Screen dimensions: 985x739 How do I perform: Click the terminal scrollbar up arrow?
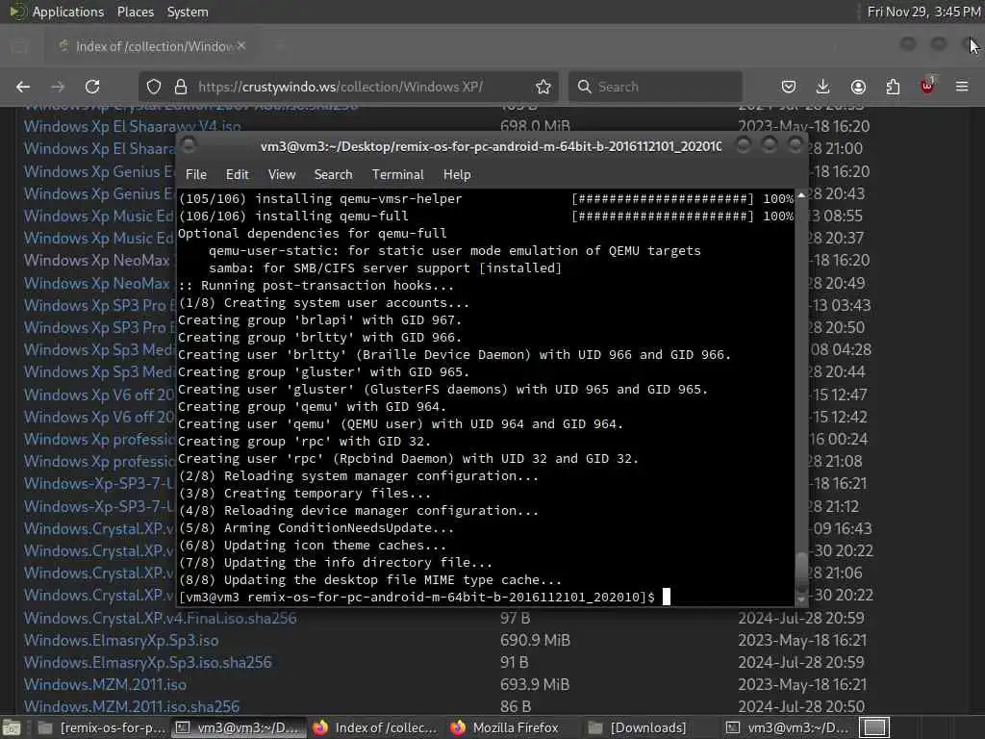click(x=801, y=195)
